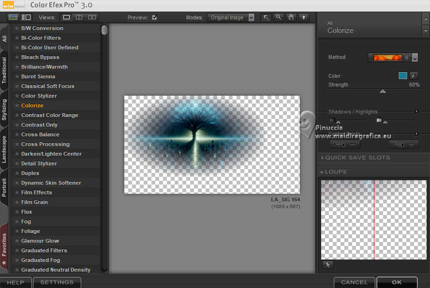
Task: Open the Portrait filters tab
Action: tap(4, 187)
